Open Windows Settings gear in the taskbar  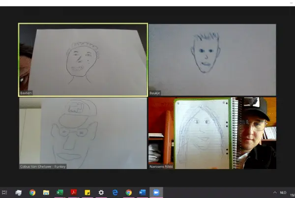pyautogui.click(x=101, y=193)
